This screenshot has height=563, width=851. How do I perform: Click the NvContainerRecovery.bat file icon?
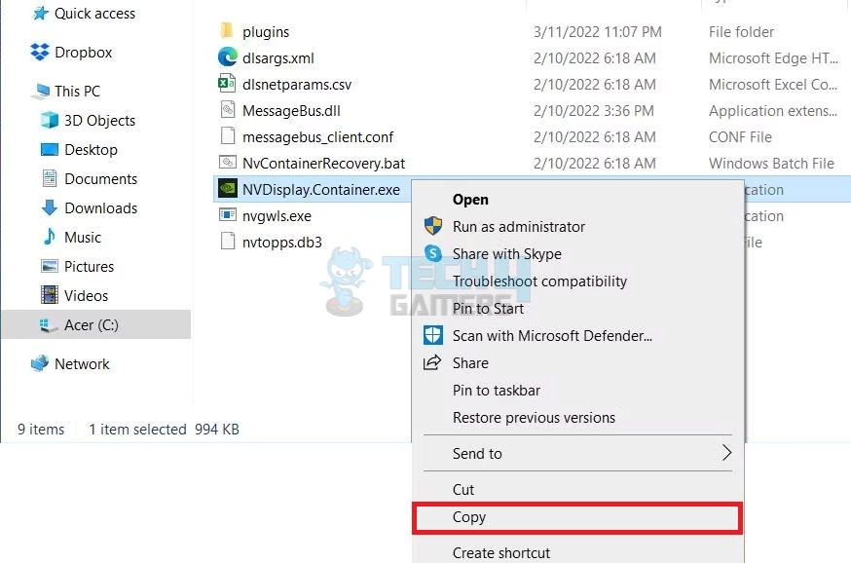pos(228,162)
